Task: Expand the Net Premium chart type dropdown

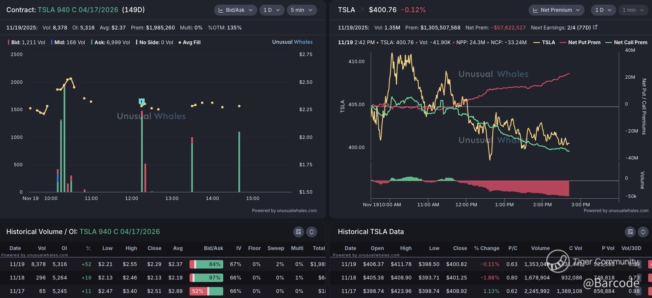Action: [x=556, y=10]
